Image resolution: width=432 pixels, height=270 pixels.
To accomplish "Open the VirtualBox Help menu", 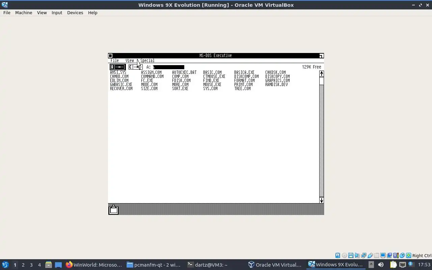I will (92, 12).
